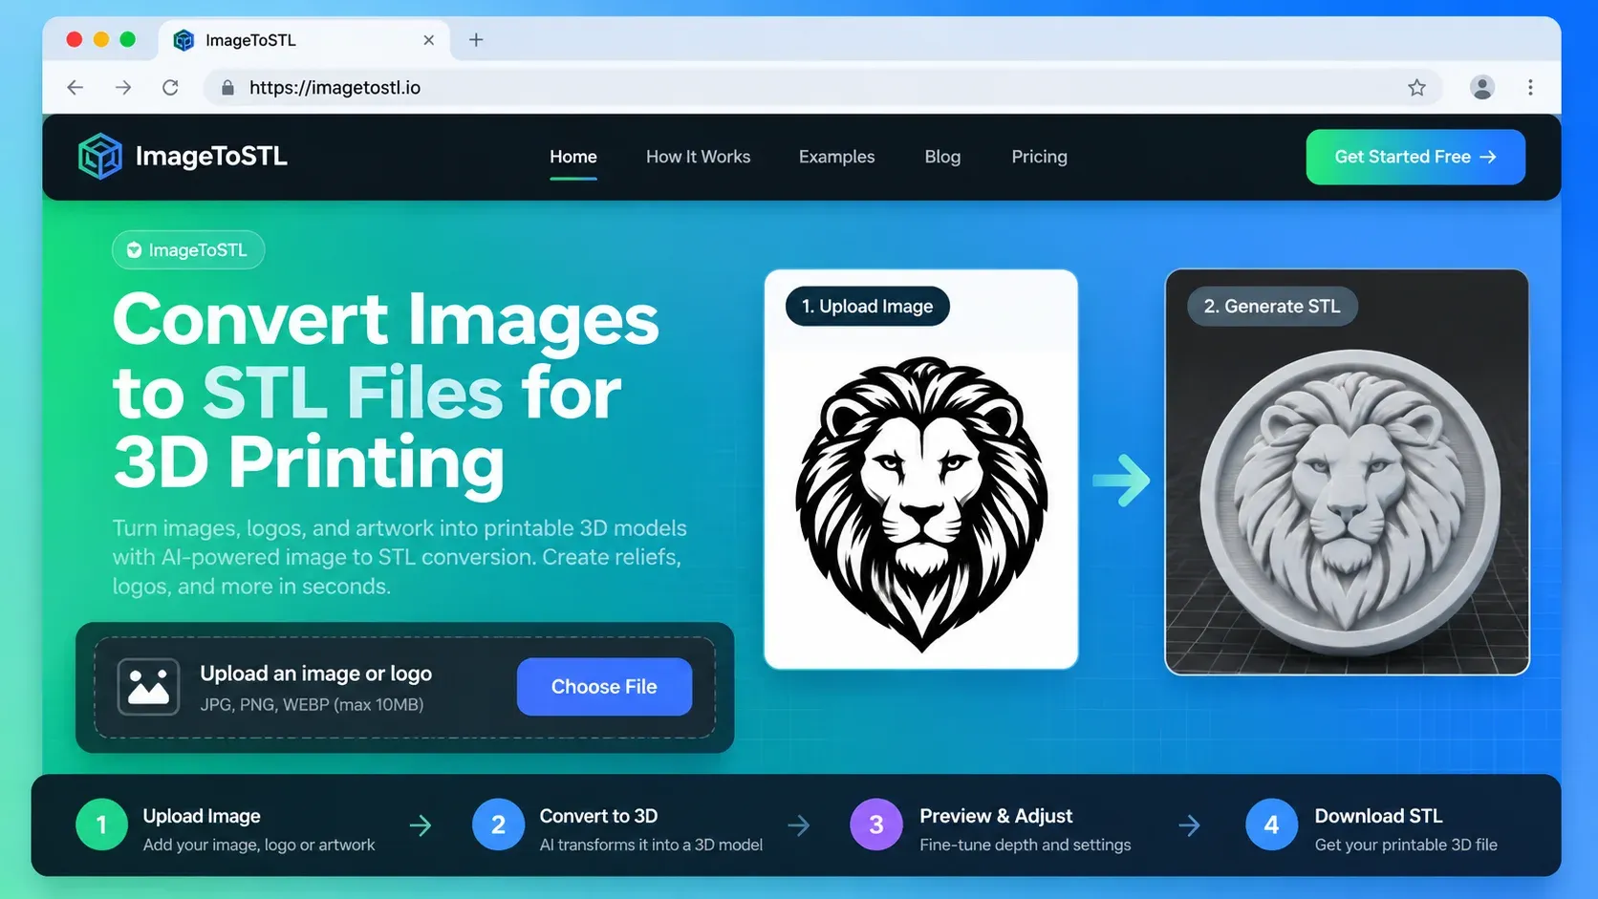
Task: Click 'Get your printable 3D file' text
Action: (x=1406, y=845)
